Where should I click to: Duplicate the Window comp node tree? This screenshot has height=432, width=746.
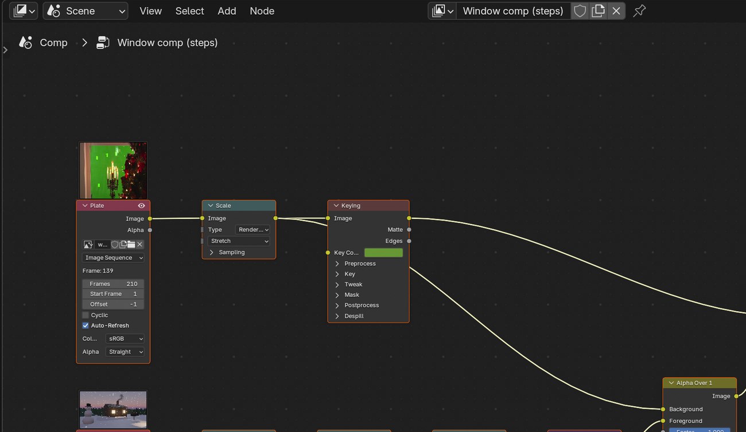coord(598,11)
